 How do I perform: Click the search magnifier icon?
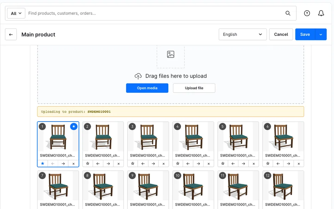[x=288, y=13]
